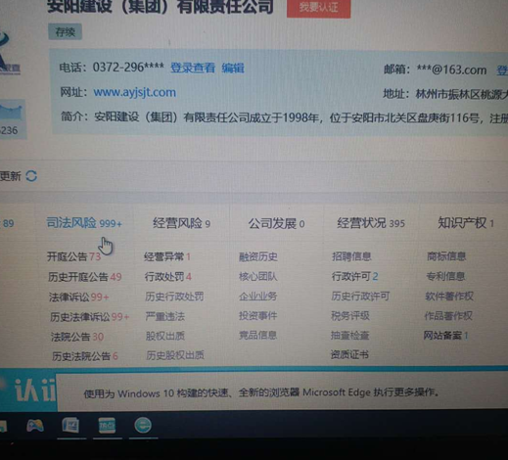This screenshot has width=508, height=460.
Task: Open the Word document taskbar icon
Action: click(x=70, y=426)
